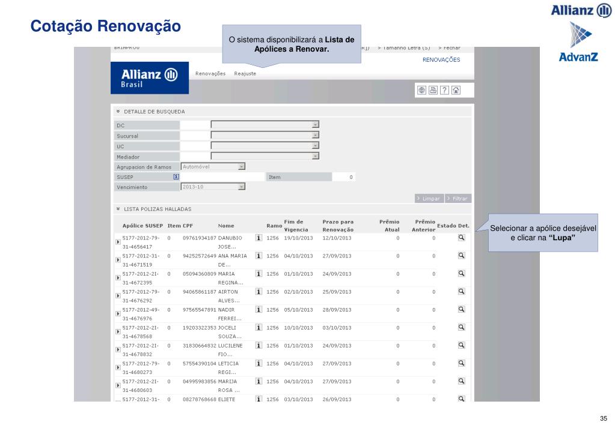Collapse the LISTA POLIZAS HALLADAS section

point(118,209)
